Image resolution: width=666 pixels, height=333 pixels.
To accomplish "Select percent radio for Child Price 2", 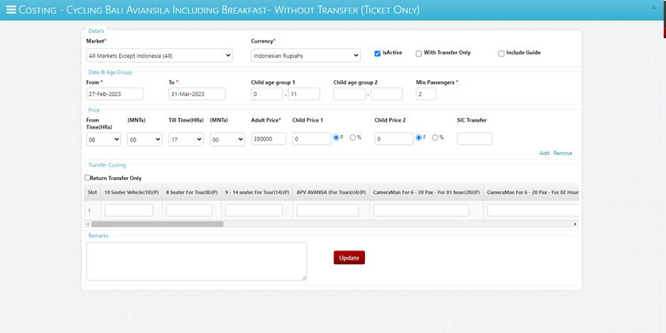I will coord(435,137).
